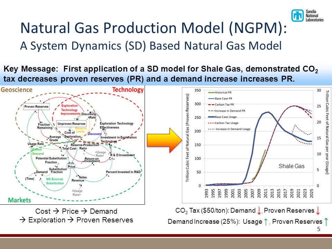Image resolution: width=332 pixels, height=249 pixels.
Task: Select the subtitle A System Dynamics (SD) Based Natural Gas Model
Action: 151,46
